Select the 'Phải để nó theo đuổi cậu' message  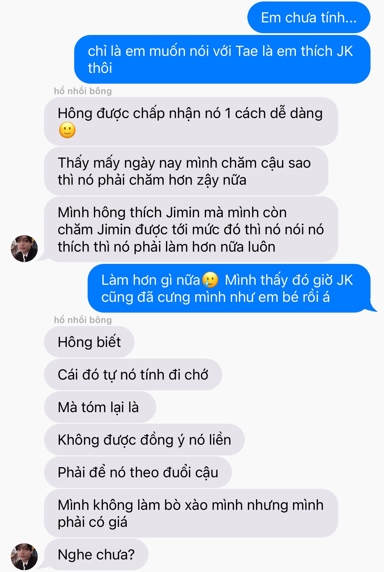pyautogui.click(x=138, y=472)
